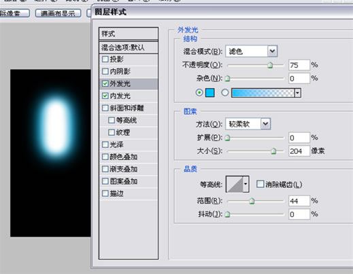Click the 实际像素 actual pixels button
Image resolution: width=353 pixels, height=274 pixels.
[x=14, y=14]
